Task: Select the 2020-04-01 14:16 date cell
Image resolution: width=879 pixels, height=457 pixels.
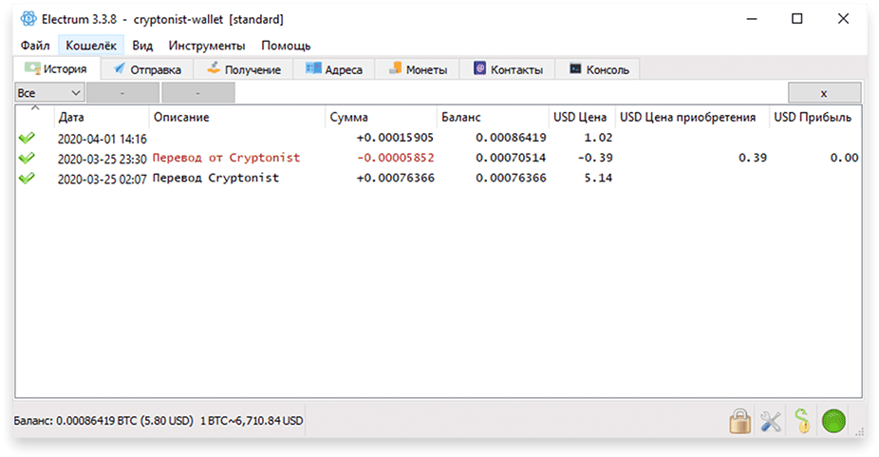Action: point(102,139)
